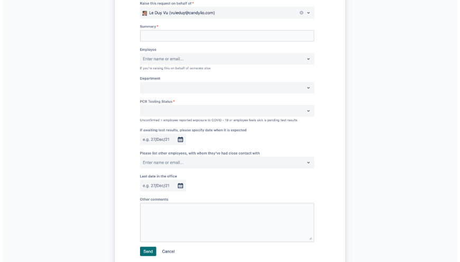
Task: Click the Last date in office input
Action: 157,186
